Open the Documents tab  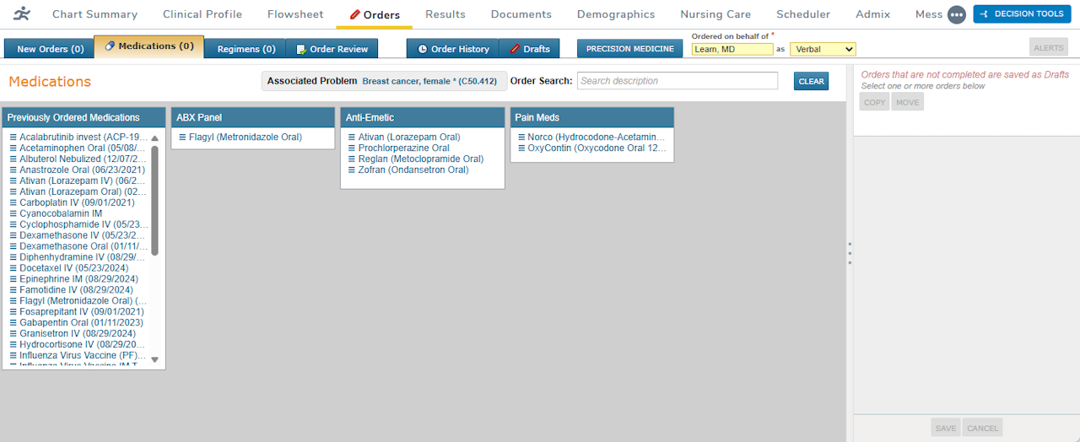[x=521, y=14]
